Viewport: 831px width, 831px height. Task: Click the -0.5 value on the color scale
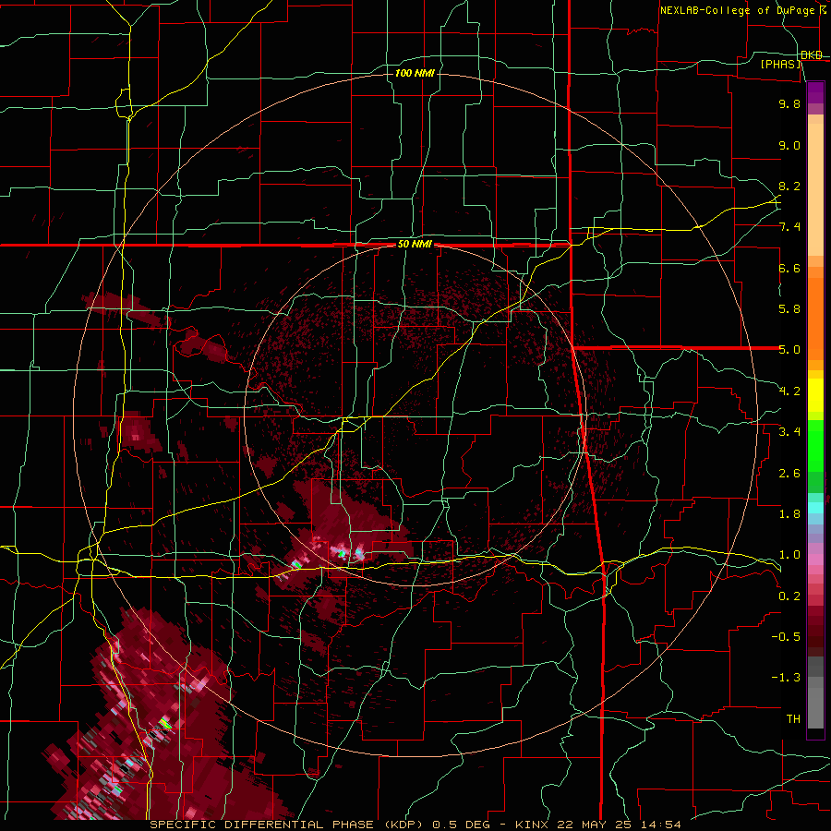tap(786, 637)
